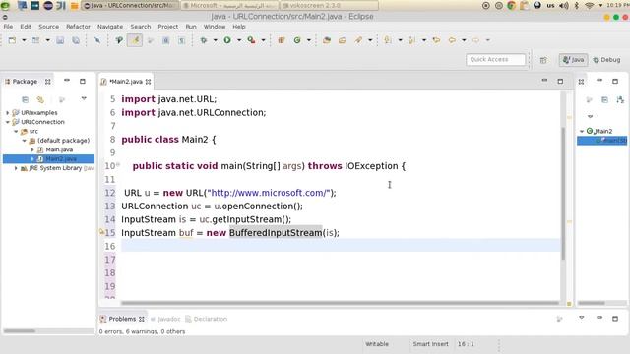Select the Problems tab
Image resolution: width=630 pixels, height=354 pixels.
point(122,319)
